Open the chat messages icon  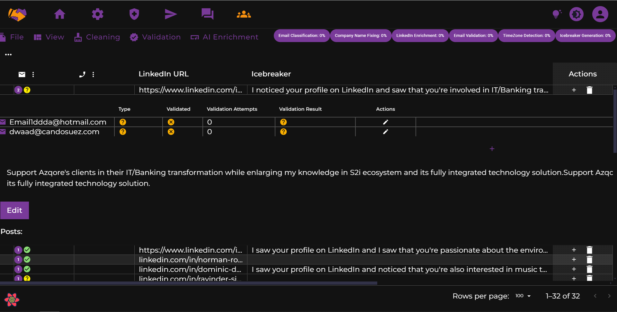(x=207, y=14)
